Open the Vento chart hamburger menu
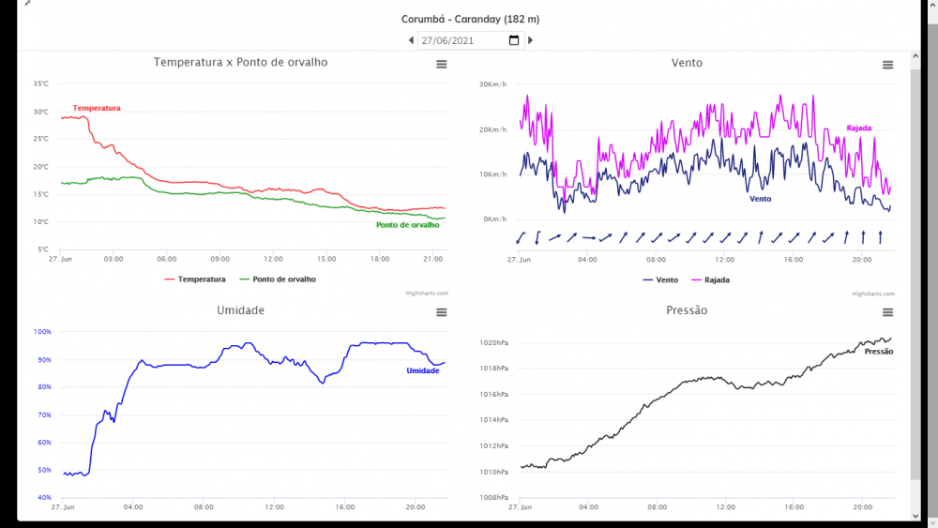Image resolution: width=938 pixels, height=528 pixels. [x=887, y=65]
